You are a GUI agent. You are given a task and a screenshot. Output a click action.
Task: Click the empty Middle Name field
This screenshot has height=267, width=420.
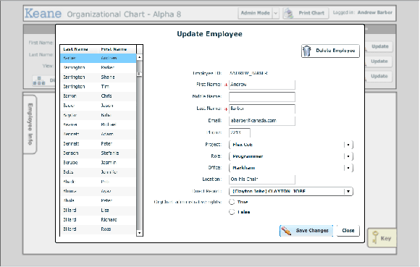[262, 96]
